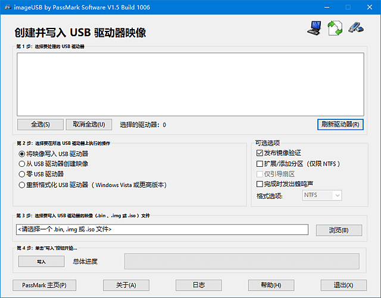Select 从 USB 驱动器创建映像 radio option
381x298 pixels.
coord(22,164)
